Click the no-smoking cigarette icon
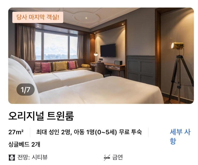 click(107, 158)
